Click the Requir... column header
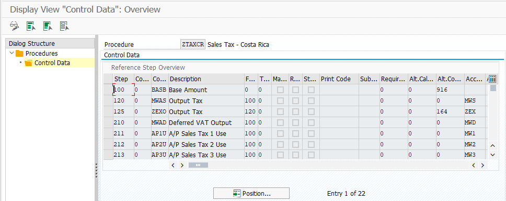This screenshot has height=201, width=506. [x=394, y=79]
